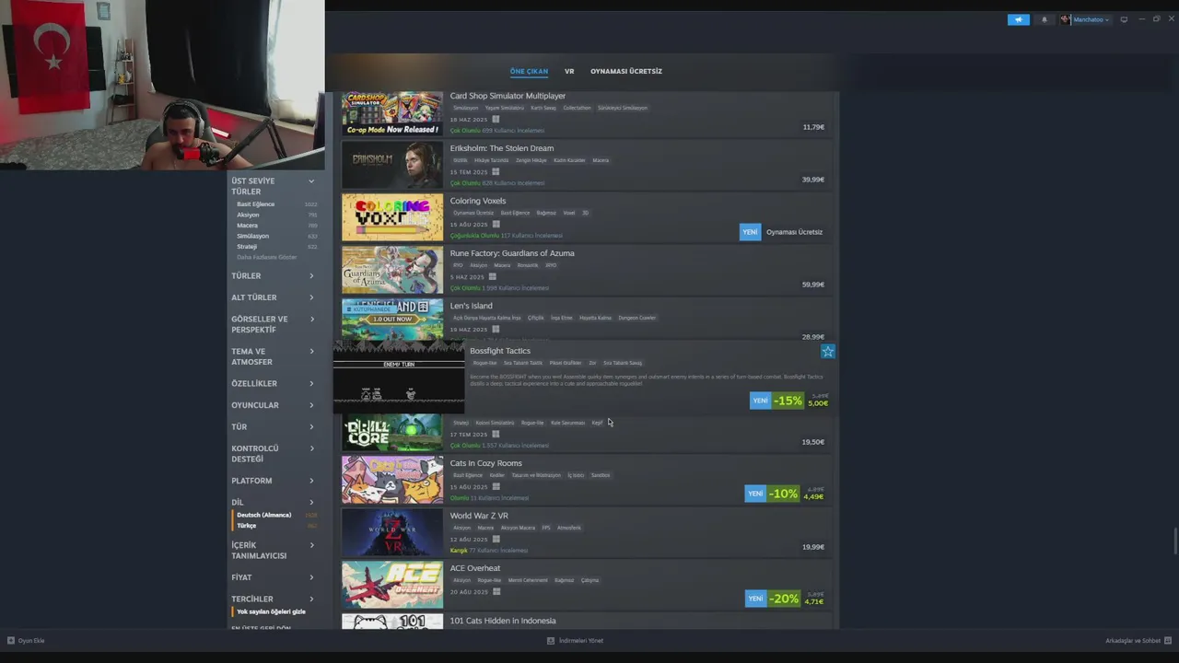Expand the PLATFORM filter section
This screenshot has width=1179, height=663.
pyautogui.click(x=273, y=481)
